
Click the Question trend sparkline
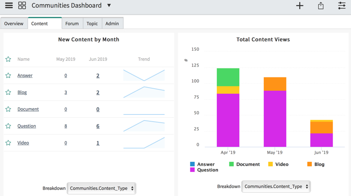[144, 126]
